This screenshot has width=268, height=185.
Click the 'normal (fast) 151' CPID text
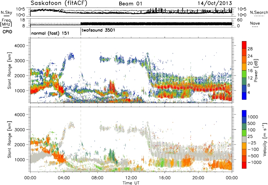coord(50,33)
